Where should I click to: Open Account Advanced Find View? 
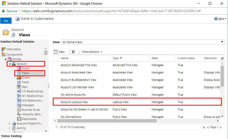tap(79, 65)
